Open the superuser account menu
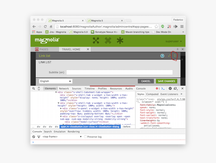The width and height of the screenshot is (216, 163). click(x=174, y=41)
